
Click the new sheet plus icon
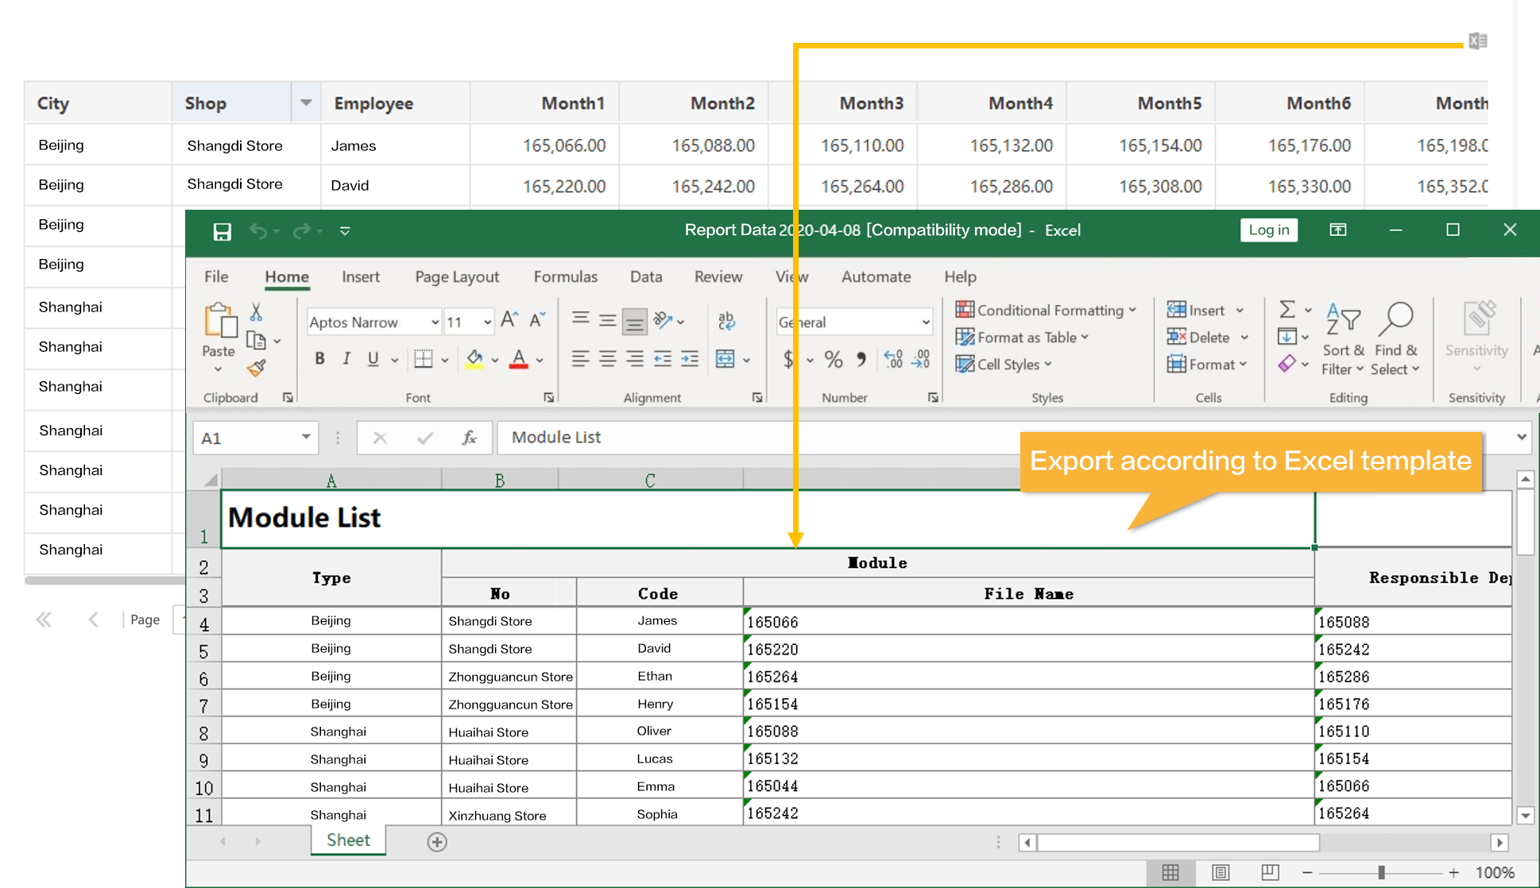pyautogui.click(x=437, y=842)
